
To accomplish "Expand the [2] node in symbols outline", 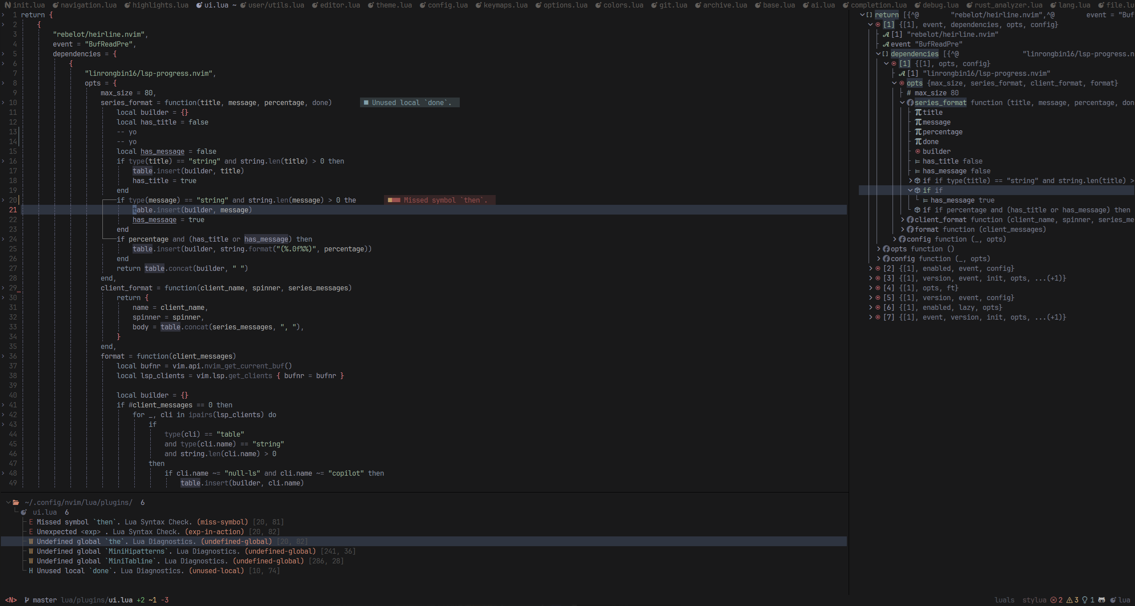I will 871,269.
